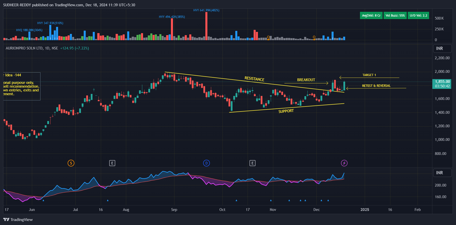The width and height of the screenshot is (456, 225).
Task: Click the INR currency button on indicator pane
Action: (442, 173)
